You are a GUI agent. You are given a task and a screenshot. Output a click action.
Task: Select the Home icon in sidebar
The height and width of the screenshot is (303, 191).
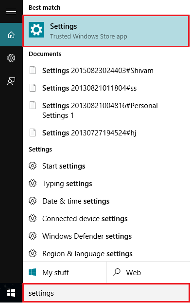11,35
